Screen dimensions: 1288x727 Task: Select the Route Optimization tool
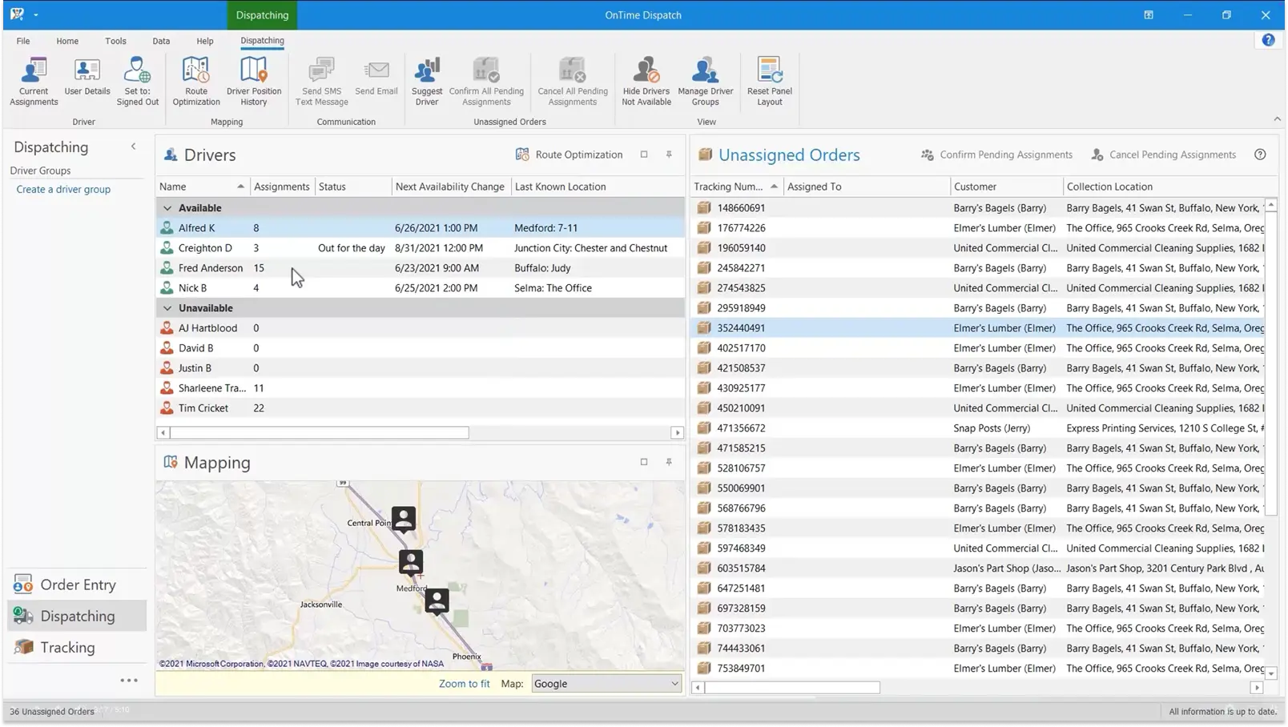pos(195,80)
